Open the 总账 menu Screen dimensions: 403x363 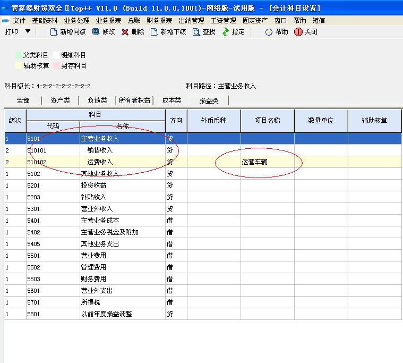[x=134, y=21]
